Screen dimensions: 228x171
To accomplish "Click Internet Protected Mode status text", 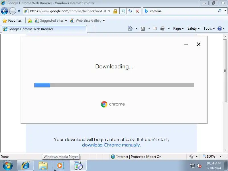I will click(139, 156).
